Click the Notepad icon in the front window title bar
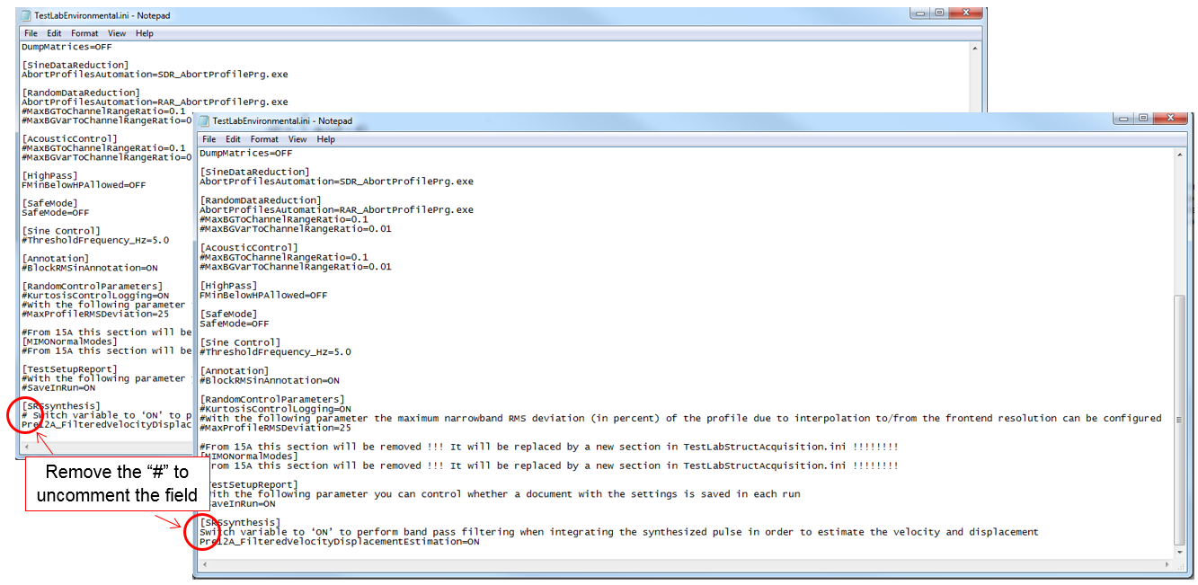Screen dimensions: 1198x585 (204, 120)
